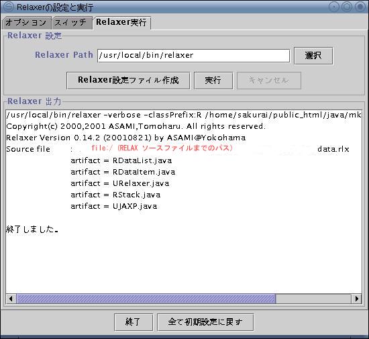Click the Source file label in output
The width and height of the screenshot is (369, 339).
pyautogui.click(x=28, y=149)
